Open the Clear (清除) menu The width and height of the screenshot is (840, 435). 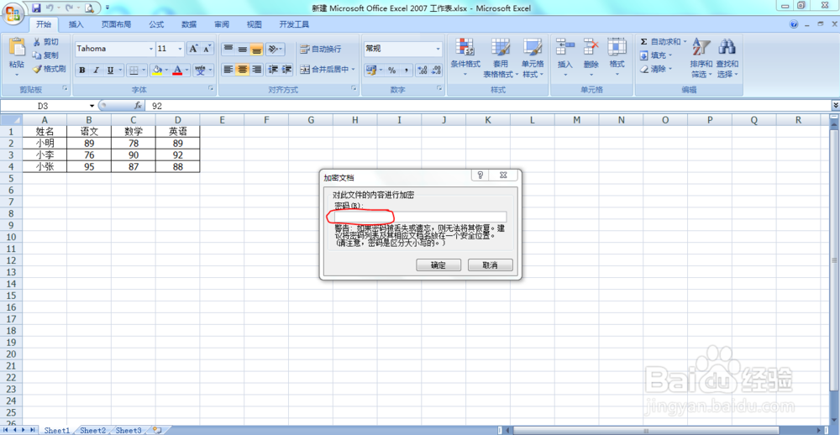pyautogui.click(x=656, y=69)
